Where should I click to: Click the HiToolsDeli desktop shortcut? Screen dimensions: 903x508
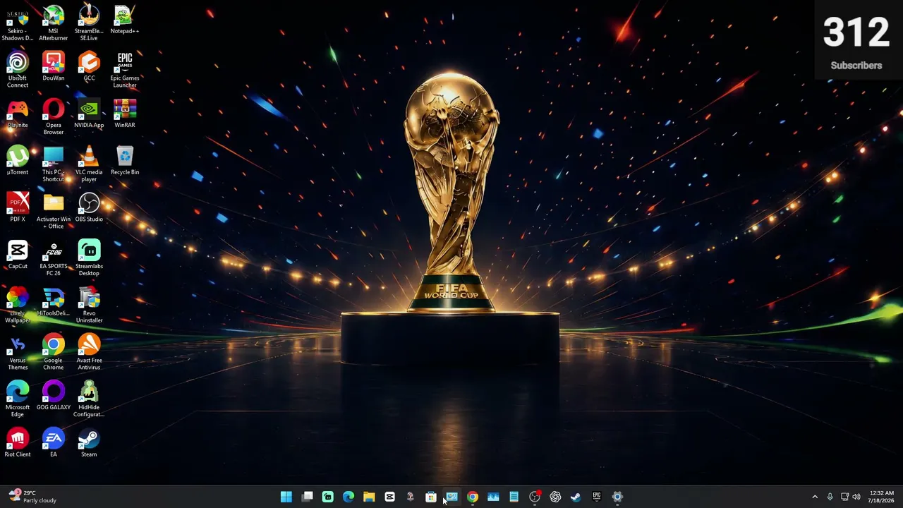pos(54,302)
